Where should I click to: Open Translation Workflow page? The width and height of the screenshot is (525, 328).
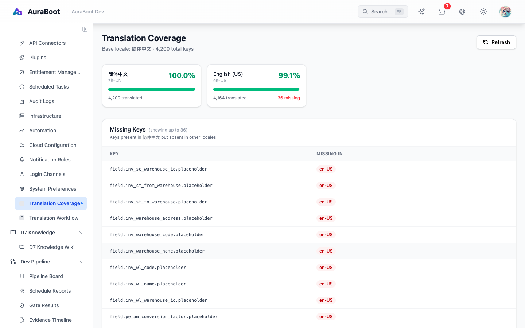tap(51, 218)
